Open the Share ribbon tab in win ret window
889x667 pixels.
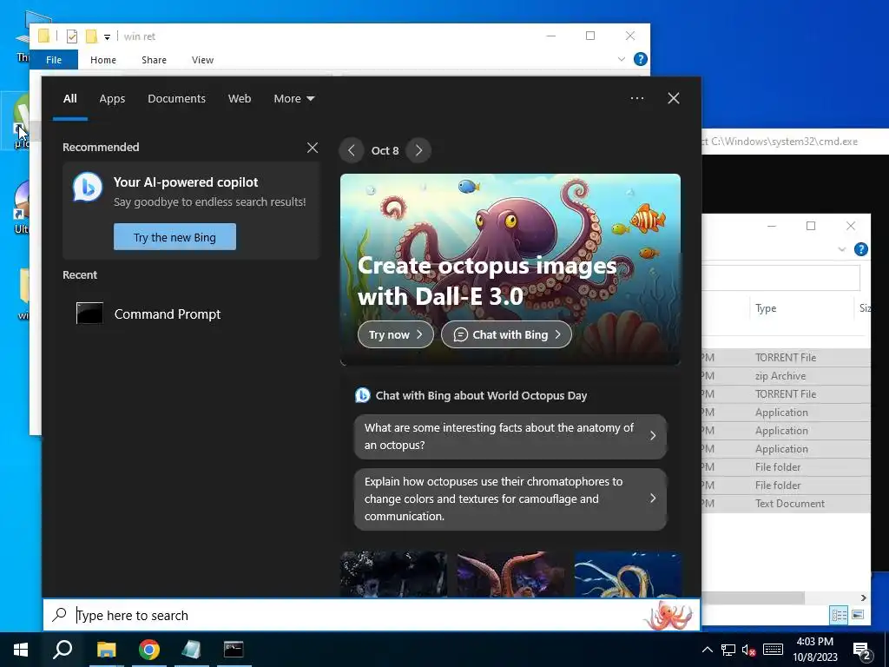coord(155,60)
